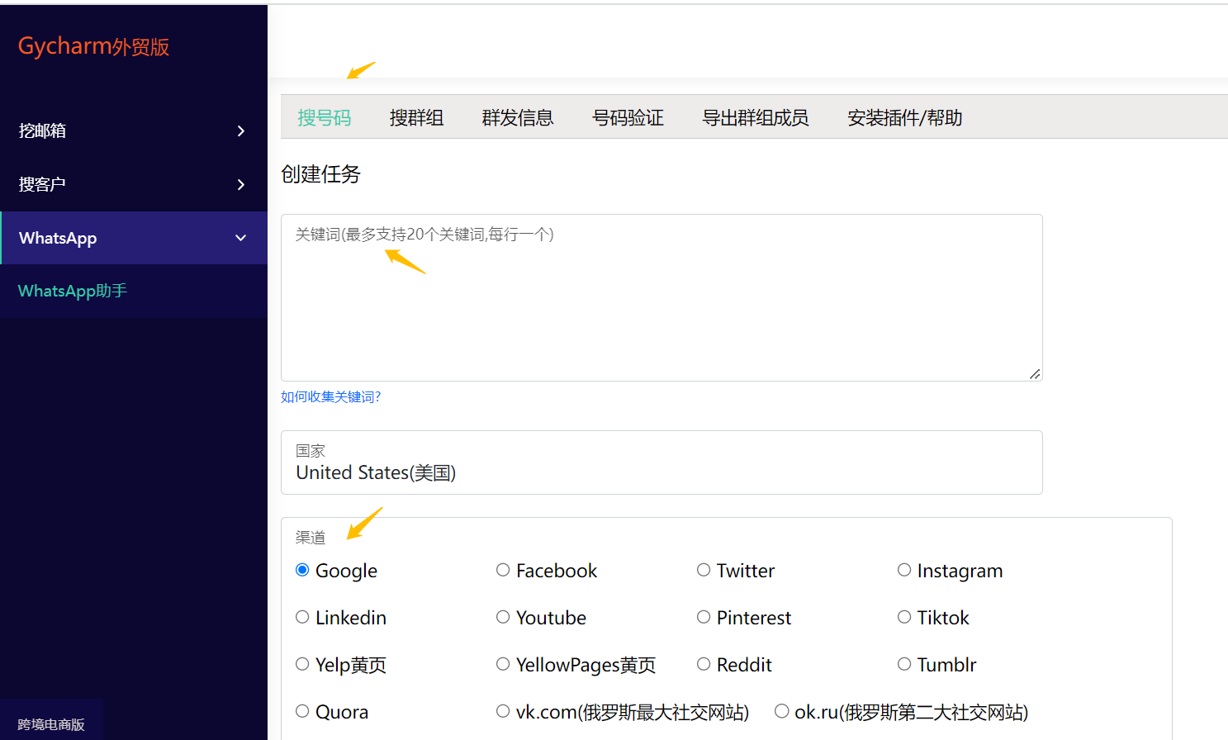Open the 群发信息 tab
Viewport: 1228px width, 740px height.
518,117
